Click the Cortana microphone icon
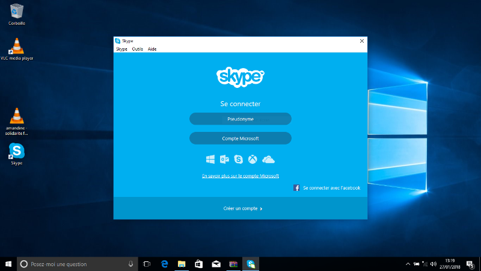The height and width of the screenshot is (271, 481). pos(130,264)
